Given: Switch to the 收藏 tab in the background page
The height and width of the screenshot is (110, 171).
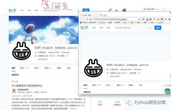Looking at the screenshot, I should 60,68.
